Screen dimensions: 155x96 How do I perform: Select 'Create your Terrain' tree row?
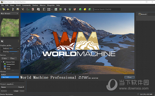pyautogui.click(x=10, y=62)
